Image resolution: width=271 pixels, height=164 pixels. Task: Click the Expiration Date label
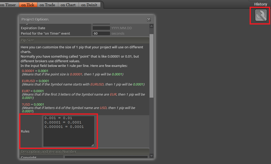(x=33, y=28)
